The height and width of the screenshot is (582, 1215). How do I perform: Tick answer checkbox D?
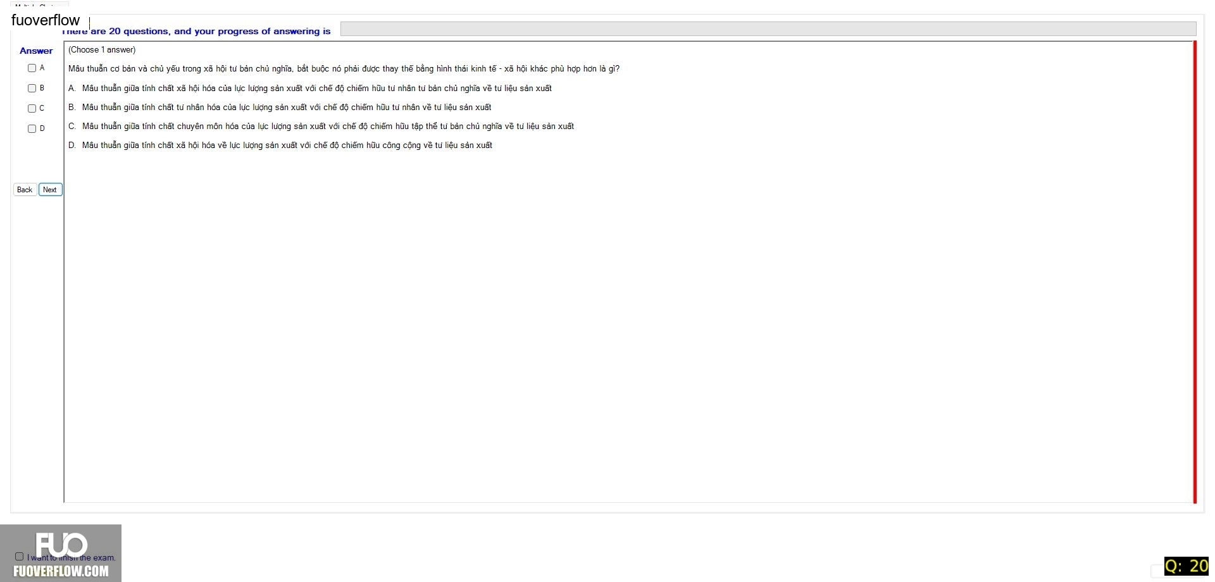pos(32,129)
